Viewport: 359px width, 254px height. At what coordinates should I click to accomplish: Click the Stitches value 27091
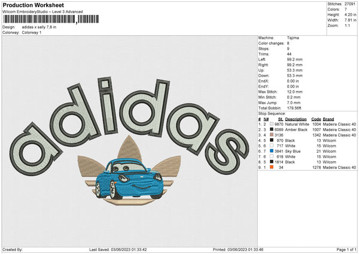click(350, 4)
